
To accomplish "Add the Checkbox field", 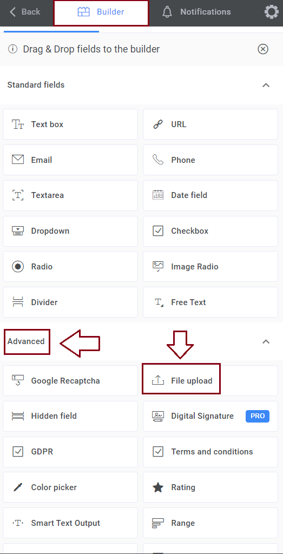I will pos(210,231).
